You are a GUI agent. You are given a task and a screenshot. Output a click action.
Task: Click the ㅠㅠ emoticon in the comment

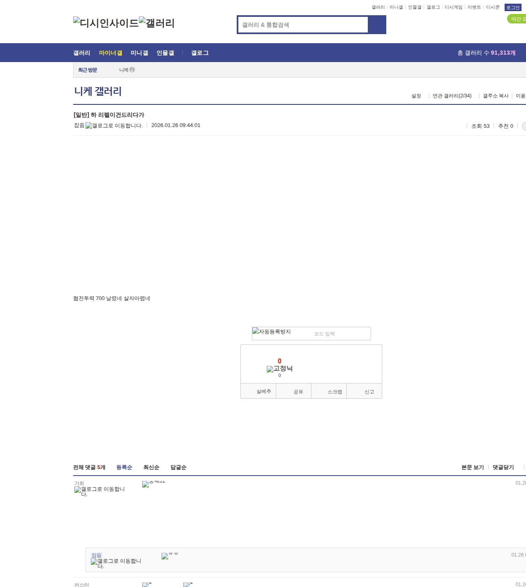tap(166, 556)
